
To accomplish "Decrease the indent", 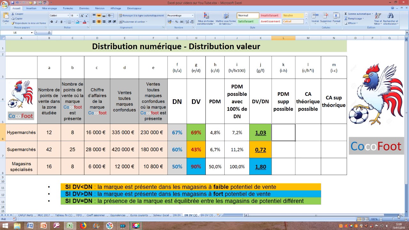I will pos(110,22).
